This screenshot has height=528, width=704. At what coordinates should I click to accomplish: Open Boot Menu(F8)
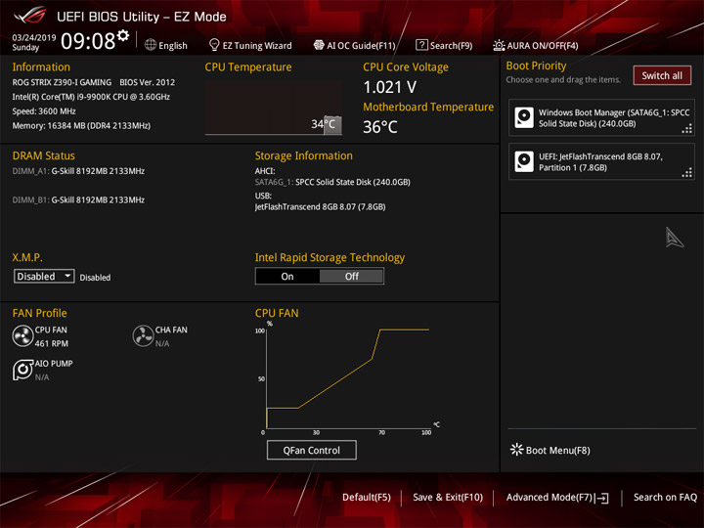click(557, 450)
